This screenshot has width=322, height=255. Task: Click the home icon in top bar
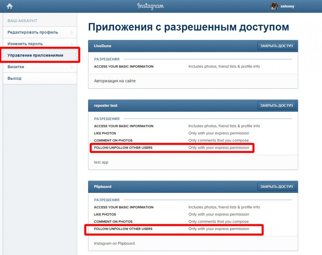coord(10,6)
